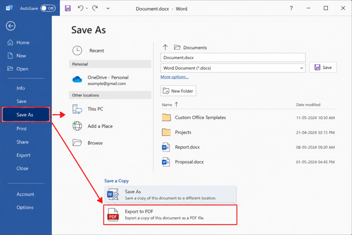Undo the last action

click(x=80, y=8)
